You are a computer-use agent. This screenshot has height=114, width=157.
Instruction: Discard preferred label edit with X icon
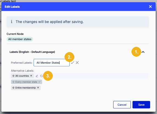click(x=77, y=63)
